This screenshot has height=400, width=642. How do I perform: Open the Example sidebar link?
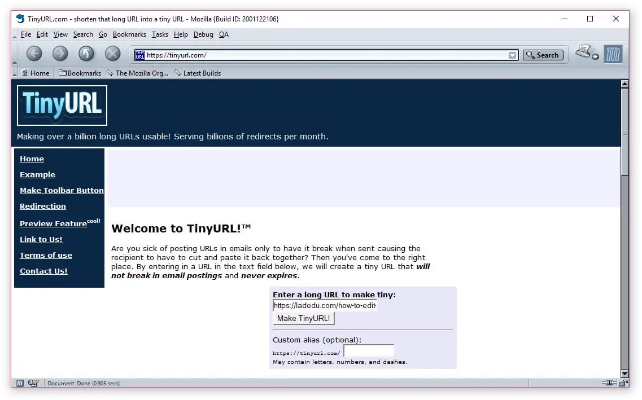pos(37,175)
